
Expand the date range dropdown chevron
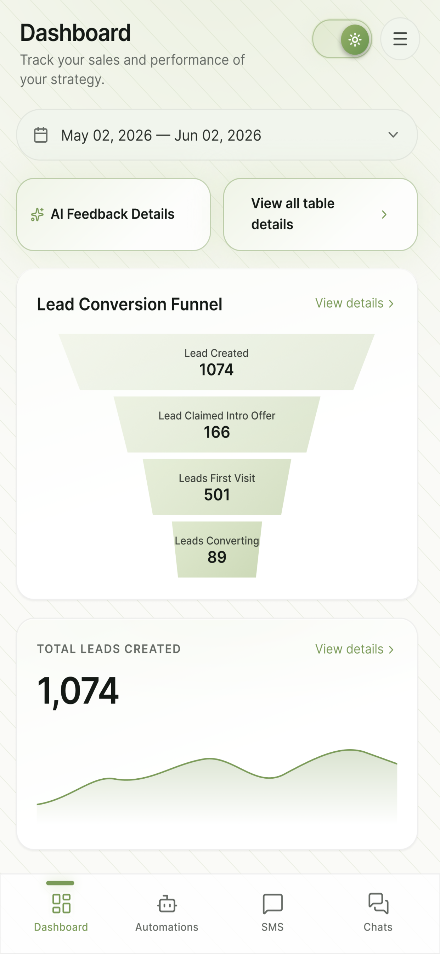[393, 135]
